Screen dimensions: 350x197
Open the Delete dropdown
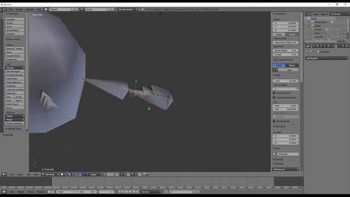tap(15, 116)
